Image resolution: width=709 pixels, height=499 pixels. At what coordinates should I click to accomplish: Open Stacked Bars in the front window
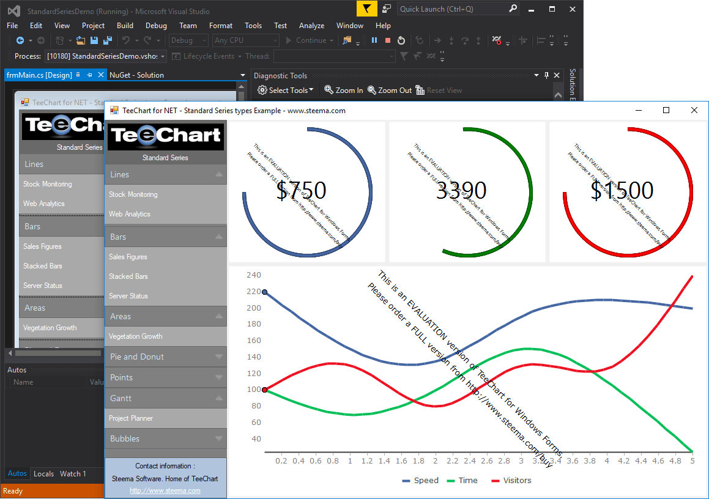coord(166,276)
